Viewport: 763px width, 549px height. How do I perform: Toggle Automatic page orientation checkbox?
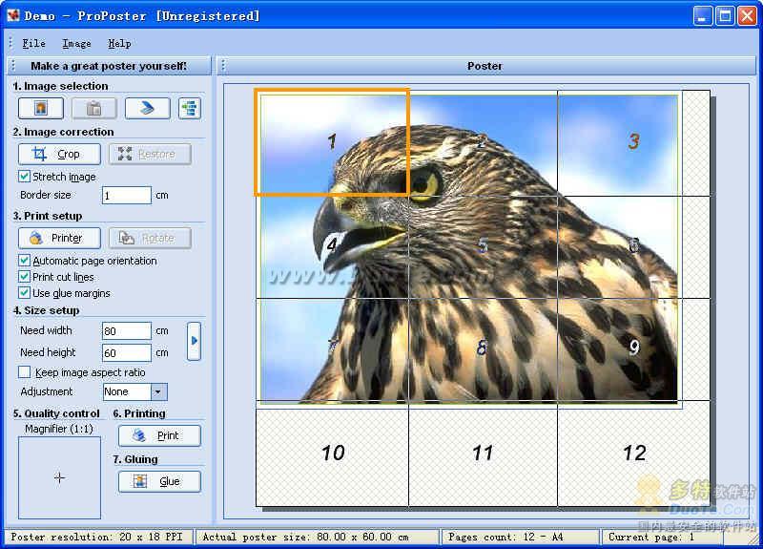pos(25,261)
